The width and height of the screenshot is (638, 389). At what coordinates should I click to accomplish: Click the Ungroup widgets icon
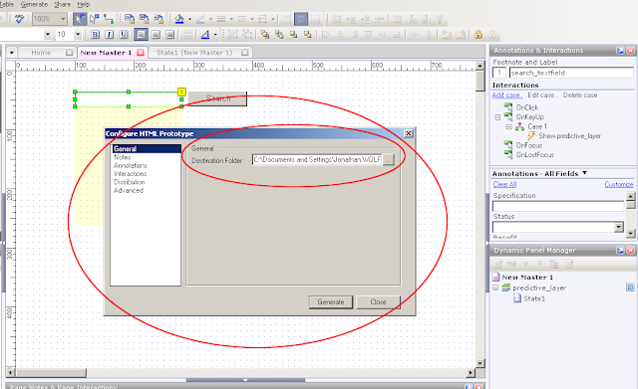pos(247,35)
